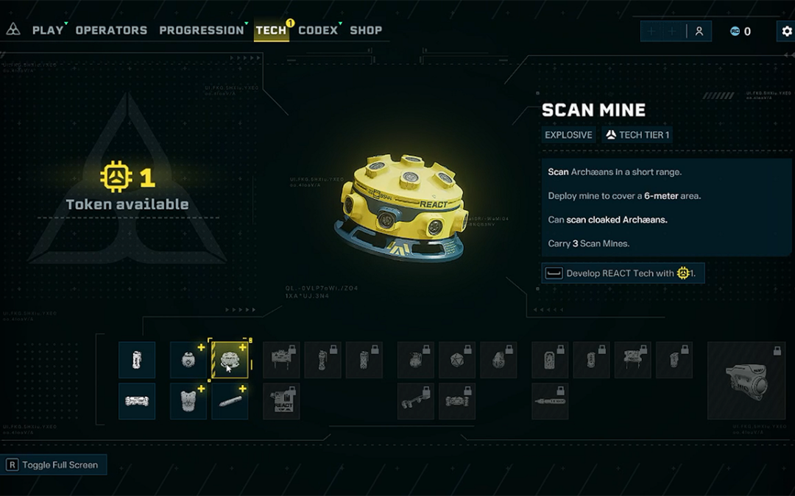Select the large locked REACT laser tile
Image resolution: width=795 pixels, height=496 pixels.
746,381
